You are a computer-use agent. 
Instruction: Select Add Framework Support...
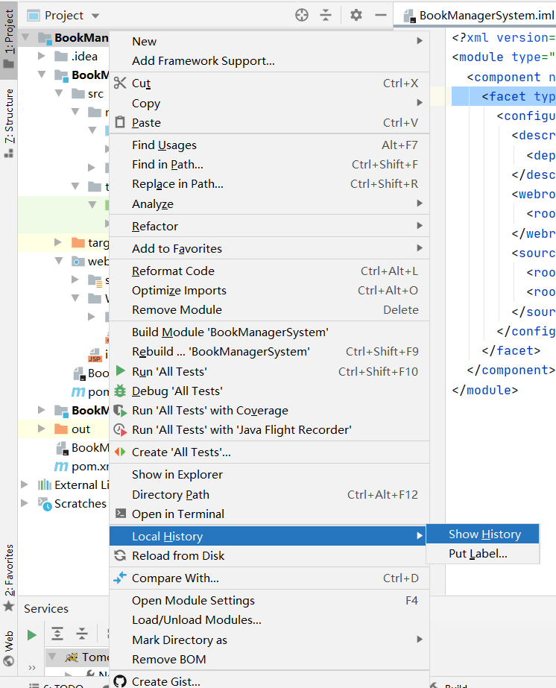pos(269,60)
